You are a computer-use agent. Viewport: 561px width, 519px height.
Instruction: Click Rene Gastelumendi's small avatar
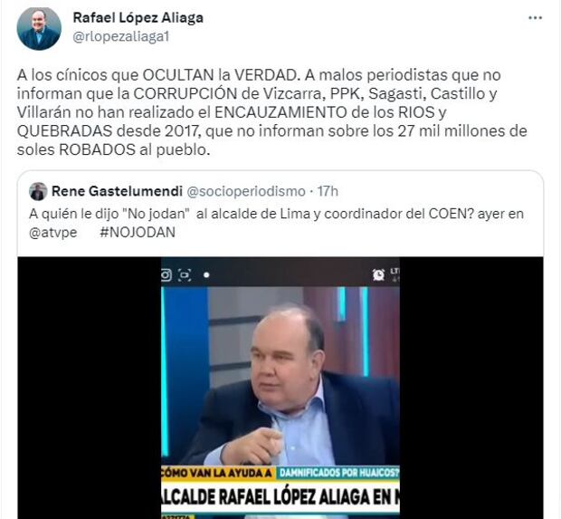pos(38,191)
